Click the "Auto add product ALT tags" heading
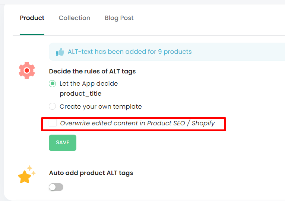 click(x=91, y=173)
